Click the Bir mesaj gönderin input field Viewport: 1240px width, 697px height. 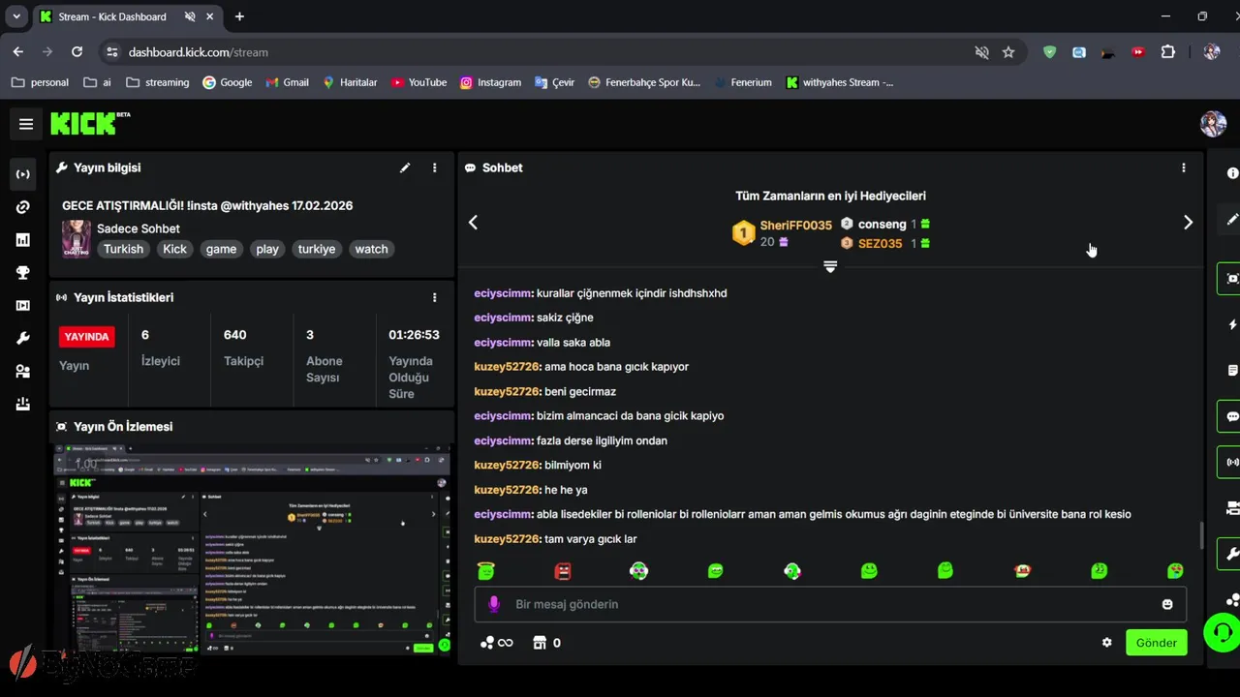830,604
